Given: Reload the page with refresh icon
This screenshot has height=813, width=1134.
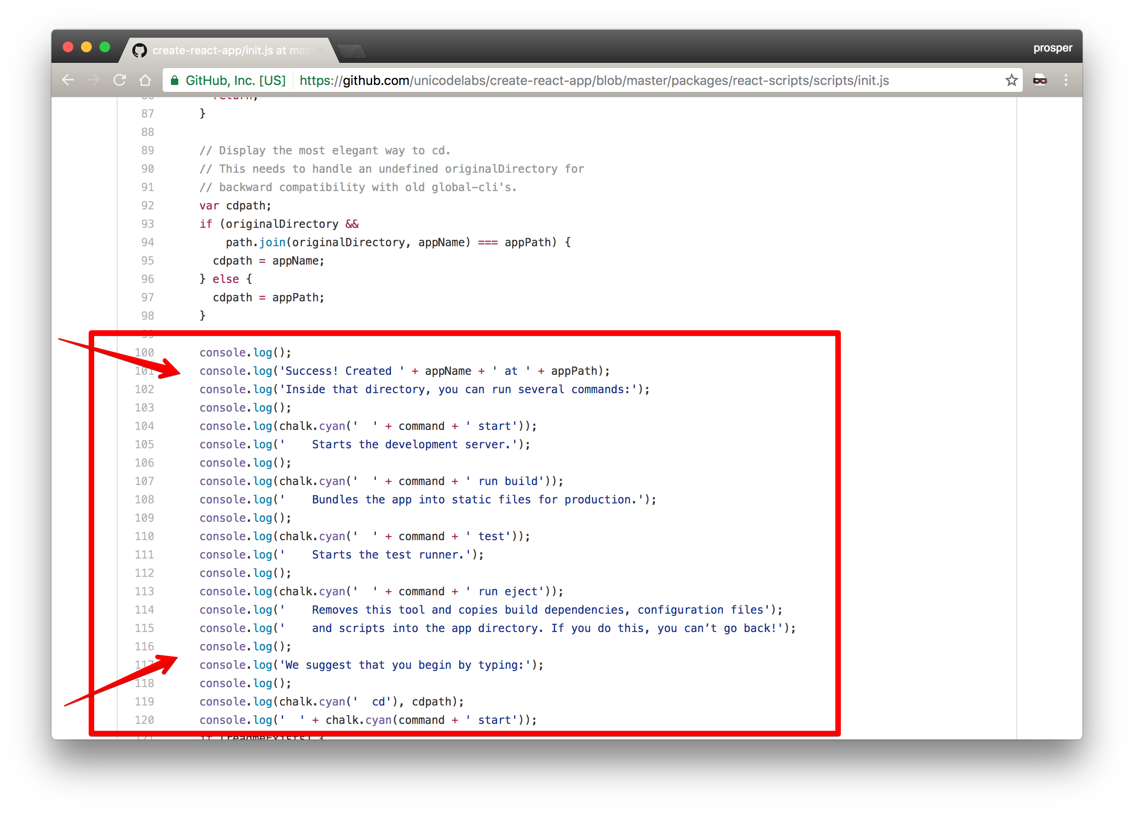Looking at the screenshot, I should (119, 80).
